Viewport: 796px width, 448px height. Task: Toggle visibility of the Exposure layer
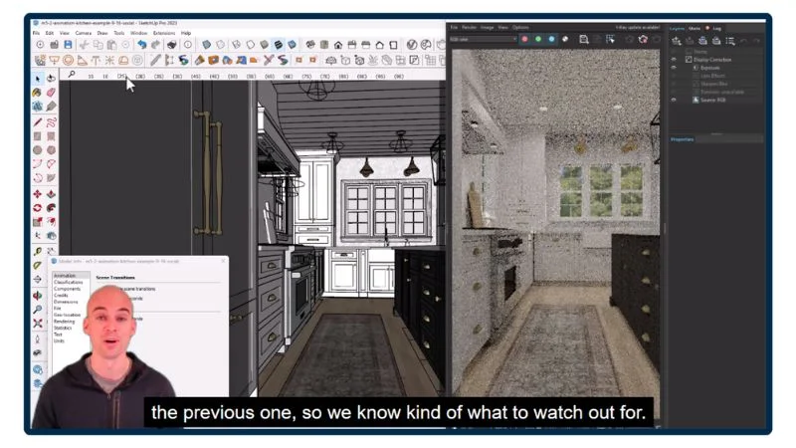coord(674,68)
